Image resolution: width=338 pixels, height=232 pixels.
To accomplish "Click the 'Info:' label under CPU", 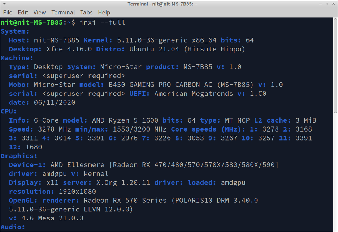I will pos(19,120).
